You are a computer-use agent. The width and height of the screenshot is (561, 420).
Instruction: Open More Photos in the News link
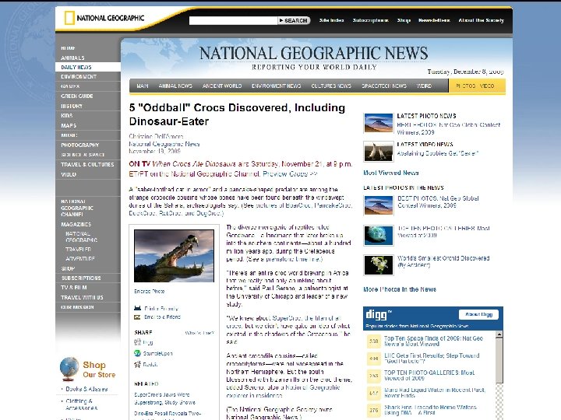pyautogui.click(x=400, y=289)
